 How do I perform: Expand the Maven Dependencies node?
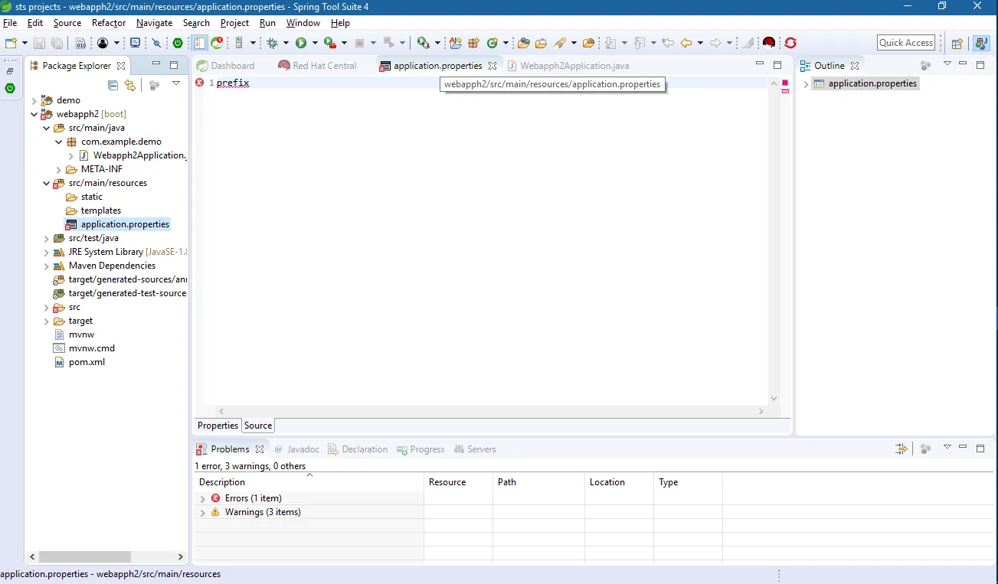(x=46, y=266)
